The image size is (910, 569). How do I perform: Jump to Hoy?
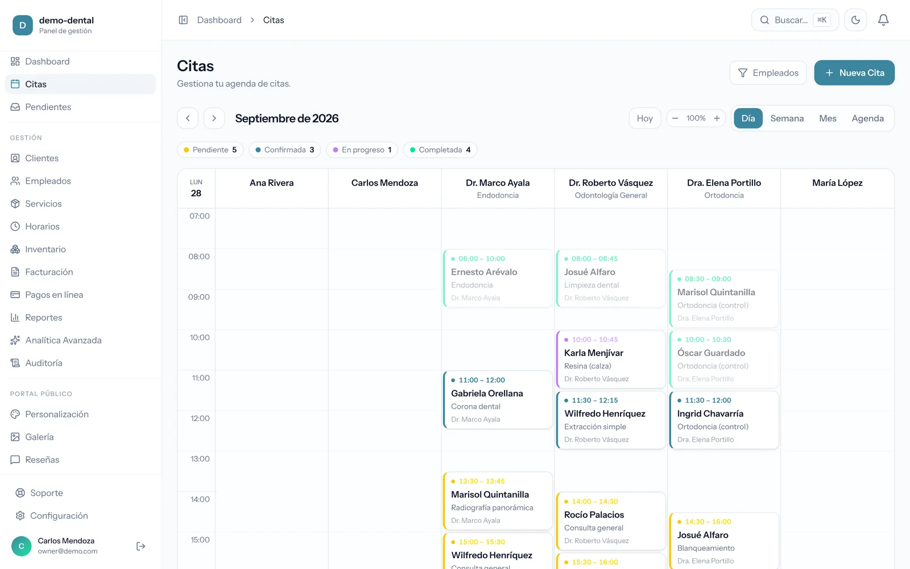pyautogui.click(x=645, y=118)
